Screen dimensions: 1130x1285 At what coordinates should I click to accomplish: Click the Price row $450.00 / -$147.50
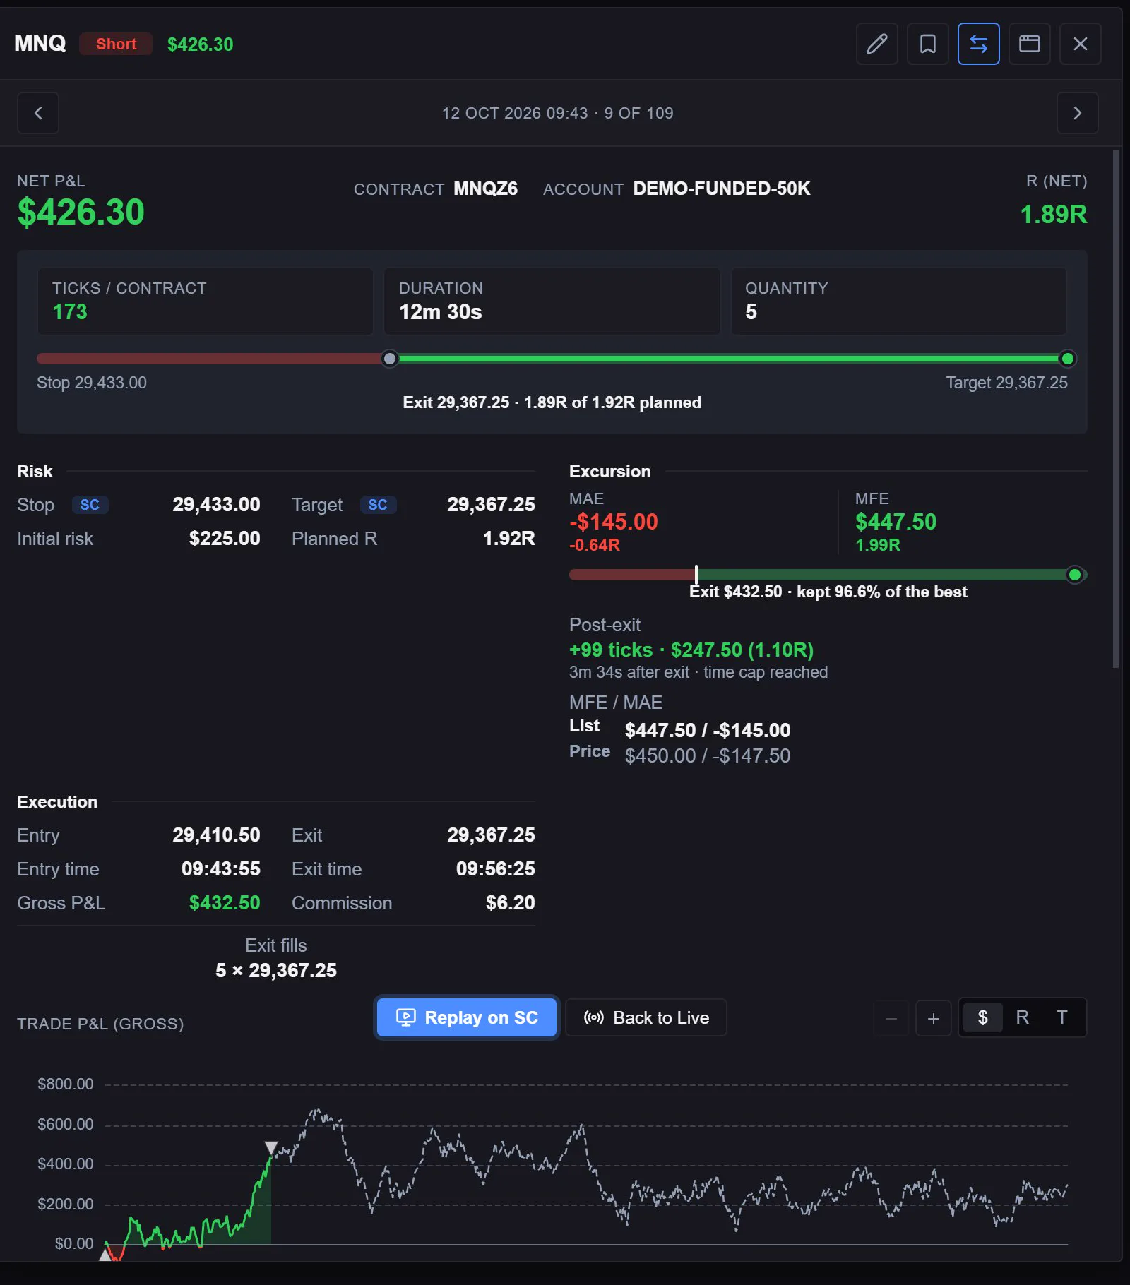tap(708, 755)
